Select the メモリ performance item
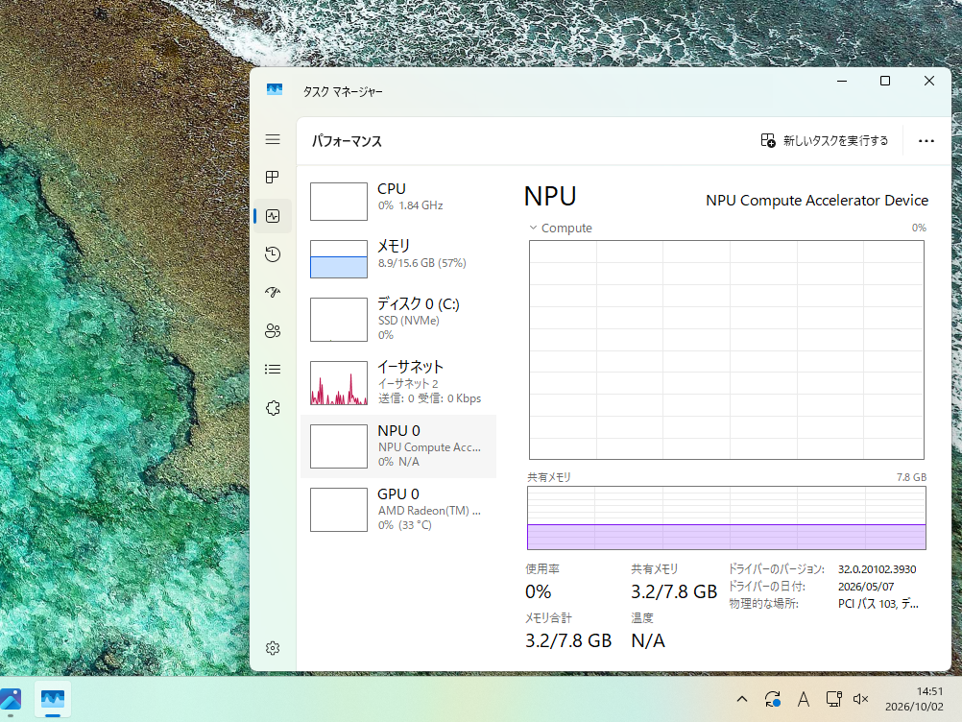Screen dimensions: 962x722 (398, 258)
